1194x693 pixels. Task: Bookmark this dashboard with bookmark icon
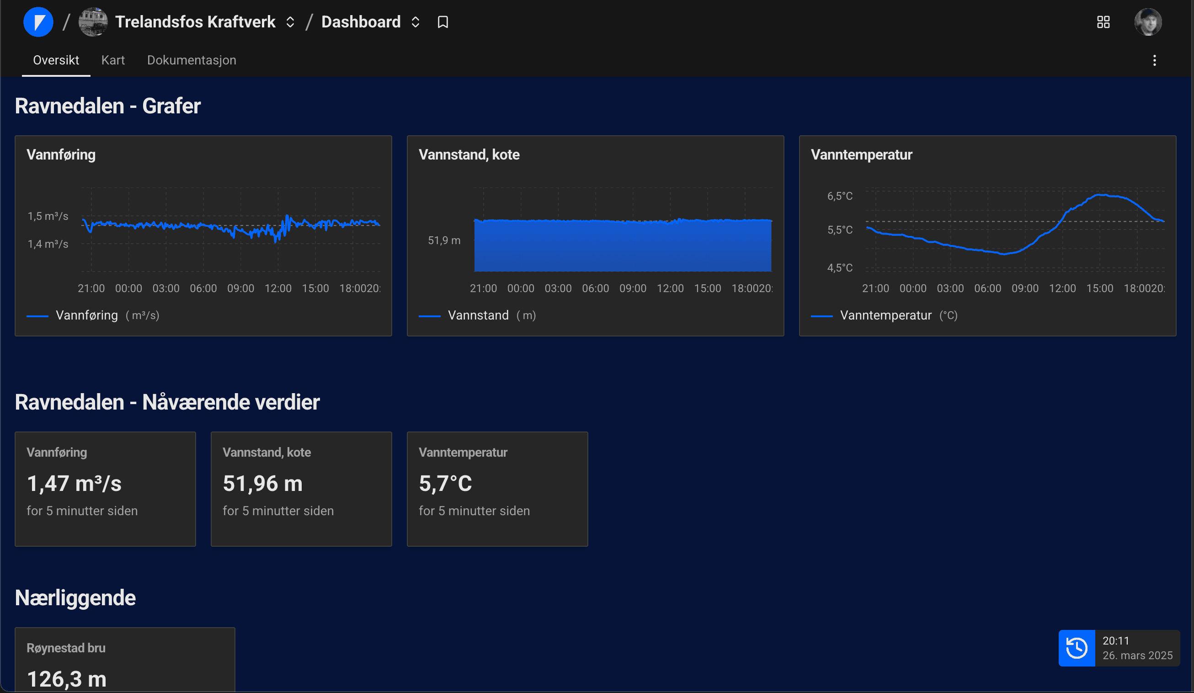pyautogui.click(x=442, y=22)
